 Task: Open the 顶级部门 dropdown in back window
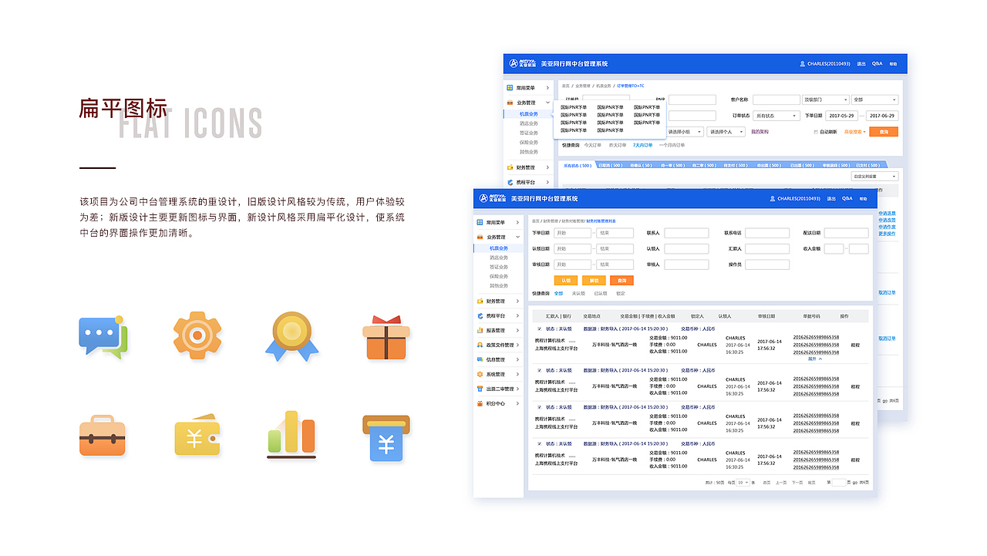click(824, 99)
